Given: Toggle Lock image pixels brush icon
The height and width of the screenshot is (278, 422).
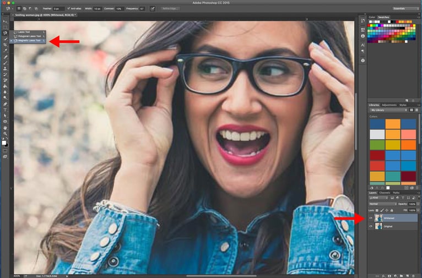Looking at the screenshot, I should pos(382,210).
